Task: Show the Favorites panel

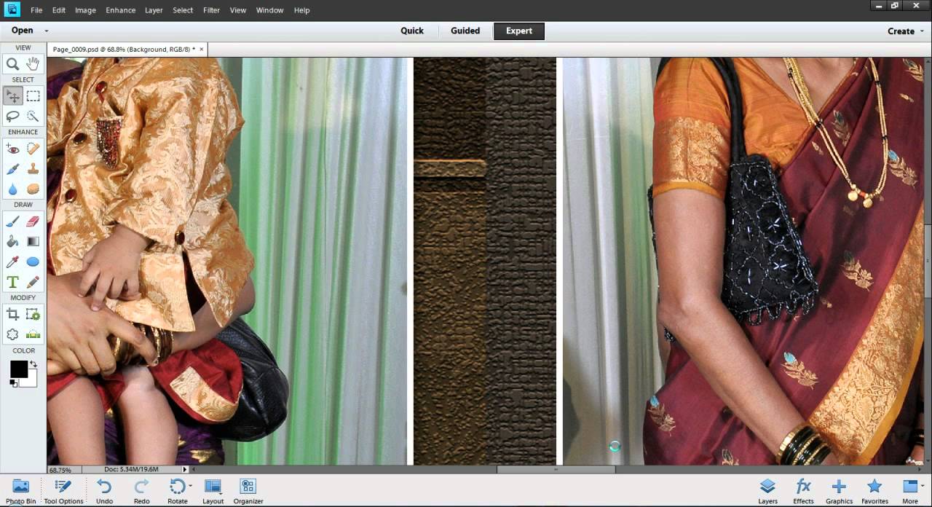Action: coord(874,491)
